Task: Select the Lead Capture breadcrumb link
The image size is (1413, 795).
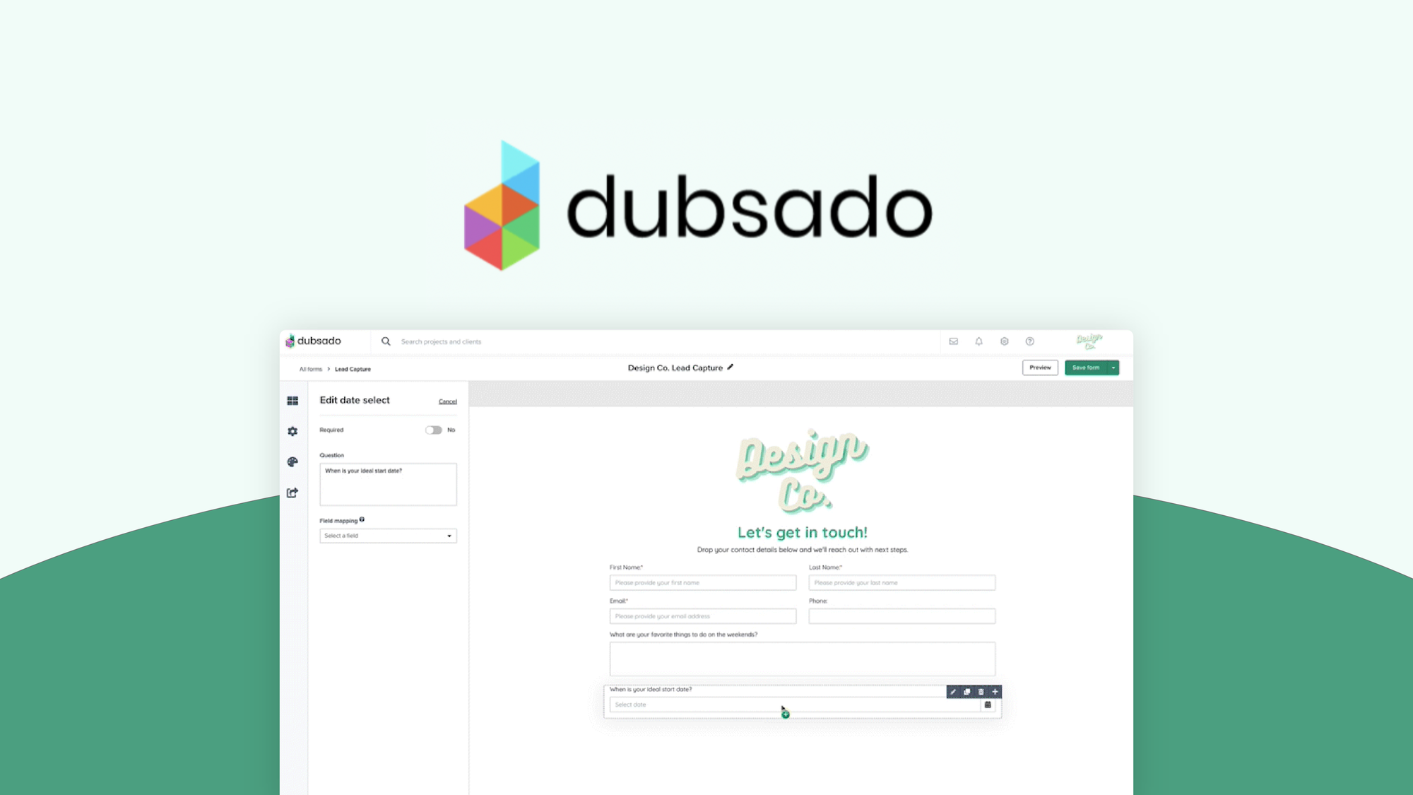Action: click(351, 369)
